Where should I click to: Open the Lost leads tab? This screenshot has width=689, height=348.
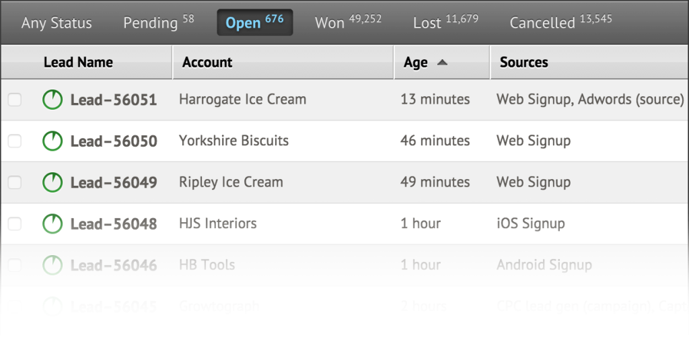point(445,22)
